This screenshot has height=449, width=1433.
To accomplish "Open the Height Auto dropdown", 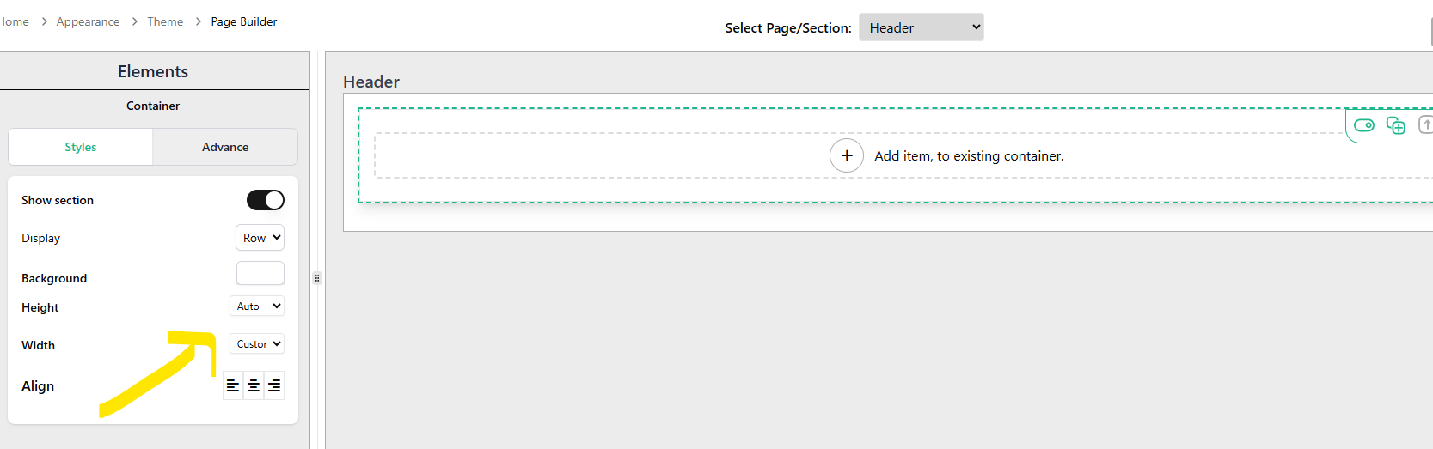I will click(257, 306).
